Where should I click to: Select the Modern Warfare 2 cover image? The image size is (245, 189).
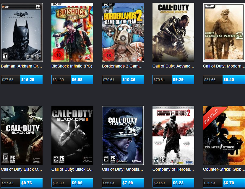224,32
